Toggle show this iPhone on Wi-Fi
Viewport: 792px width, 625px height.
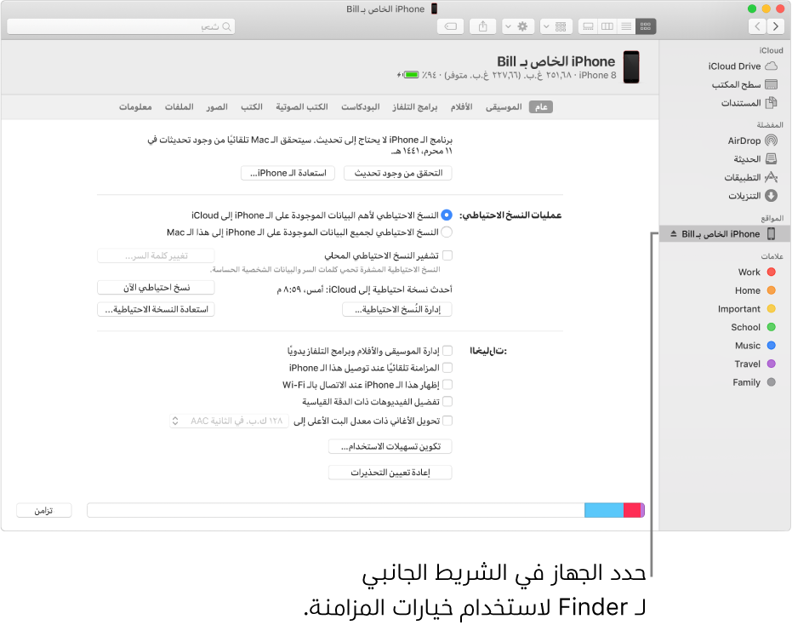447,385
